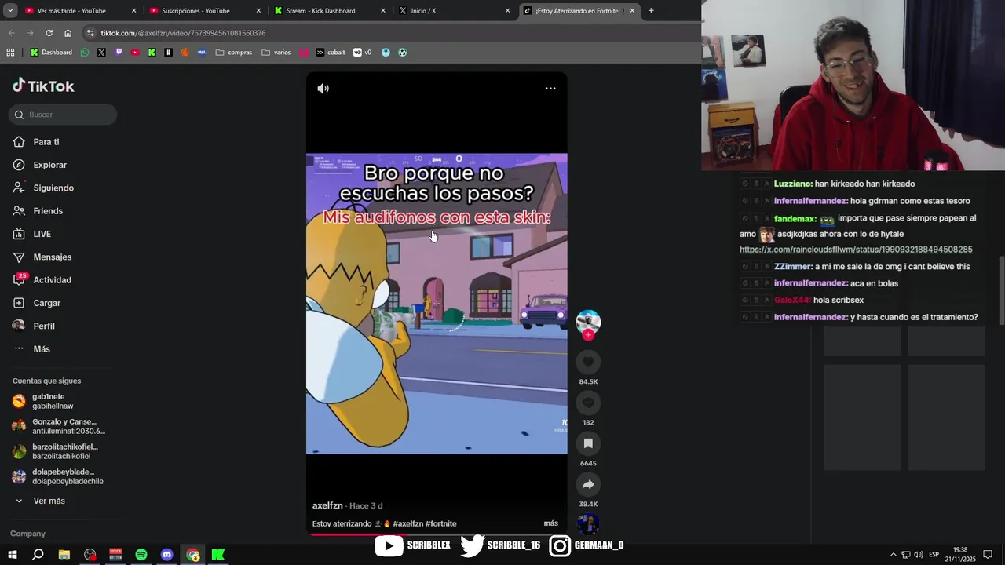Open the Dashboard bookmark
Viewport: 1005px width, 565px height.
pos(51,53)
